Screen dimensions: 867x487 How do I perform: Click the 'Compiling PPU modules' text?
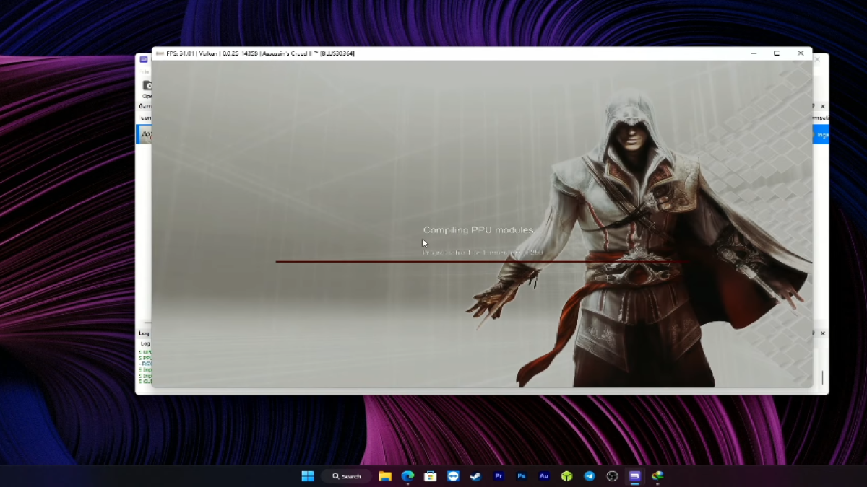(x=478, y=230)
